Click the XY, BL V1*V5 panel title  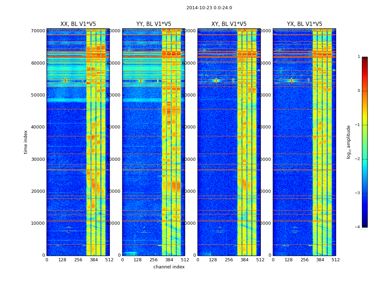229,24
